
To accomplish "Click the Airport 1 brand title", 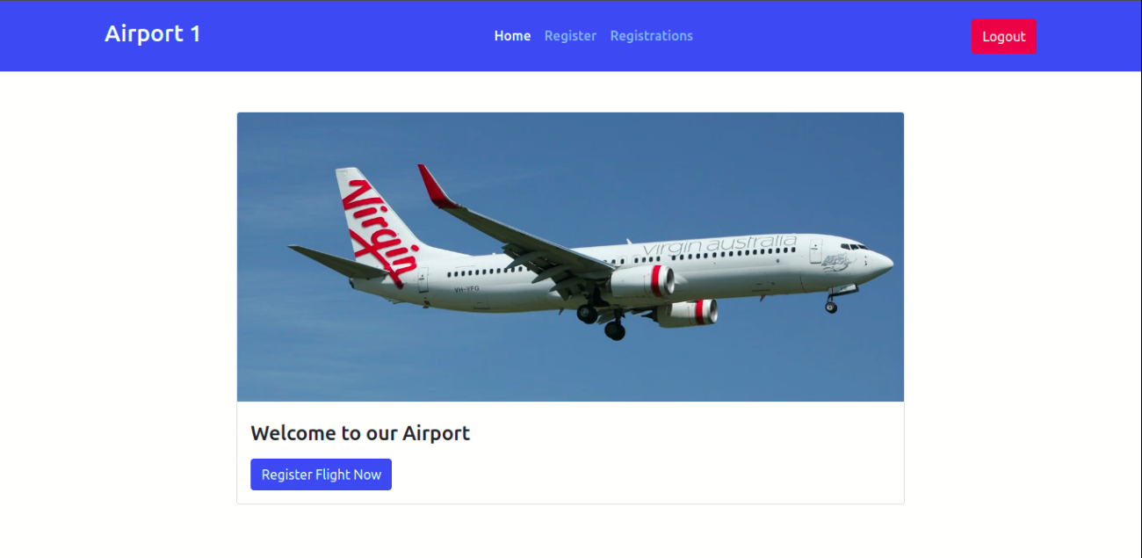I will point(153,33).
